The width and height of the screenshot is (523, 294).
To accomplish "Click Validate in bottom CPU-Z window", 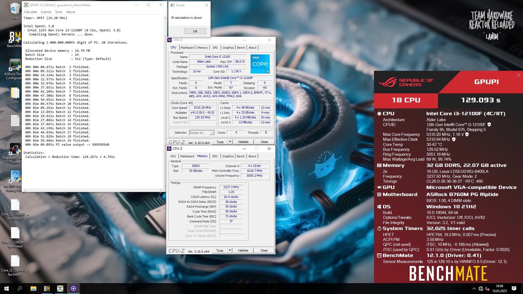I will point(243,250).
